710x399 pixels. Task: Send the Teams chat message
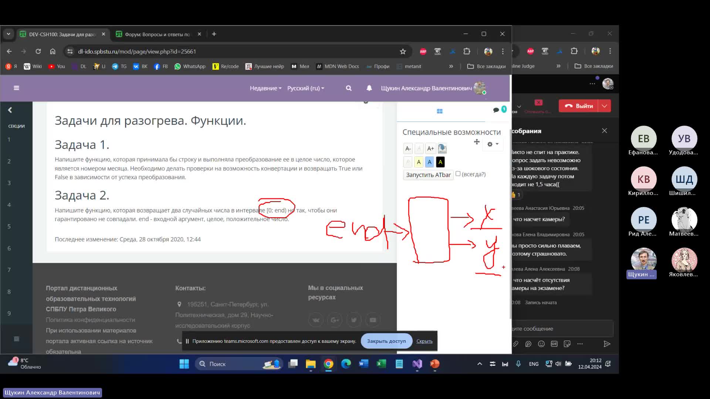click(607, 344)
